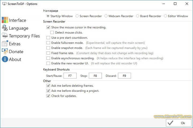Click the Donate money icon
The image size is (193, 128).
[5, 51]
